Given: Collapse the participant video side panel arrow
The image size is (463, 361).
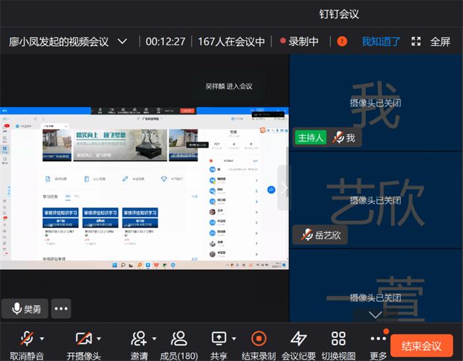Looking at the screenshot, I should pyautogui.click(x=284, y=188).
